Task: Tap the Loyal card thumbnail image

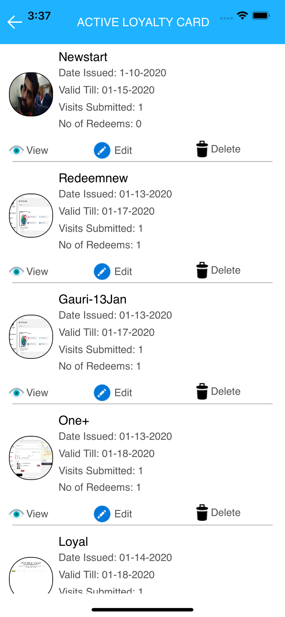Action: tap(31, 575)
